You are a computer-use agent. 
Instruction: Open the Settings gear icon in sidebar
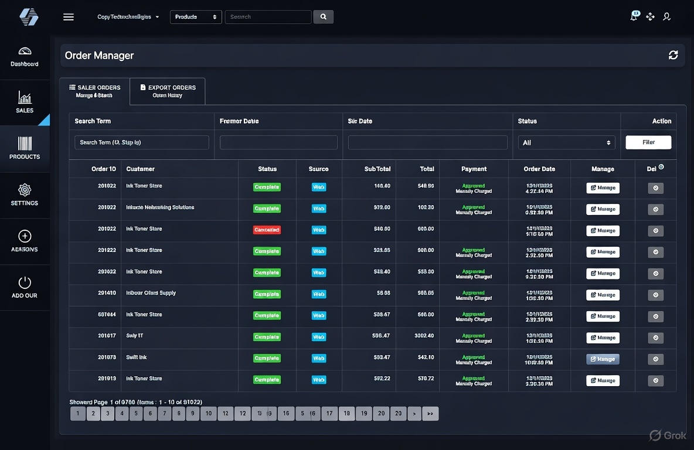(25, 190)
